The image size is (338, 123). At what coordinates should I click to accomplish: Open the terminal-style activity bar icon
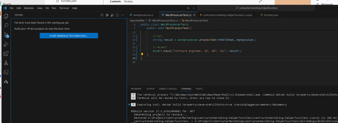pyautogui.click(x=6, y=72)
